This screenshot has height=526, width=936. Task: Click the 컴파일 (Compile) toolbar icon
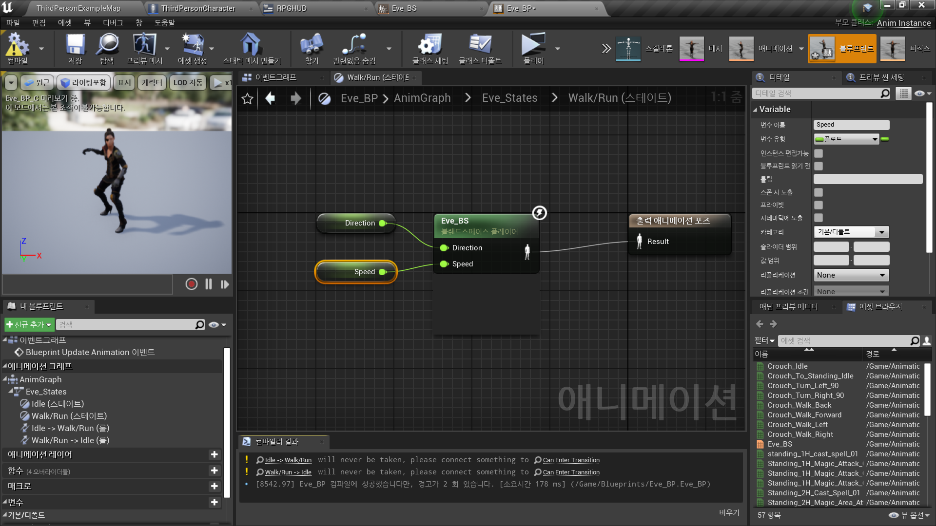[x=18, y=48]
